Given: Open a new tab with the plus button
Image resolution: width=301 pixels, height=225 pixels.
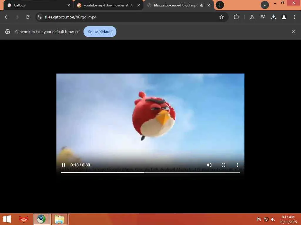Looking at the screenshot, I should click(x=220, y=5).
